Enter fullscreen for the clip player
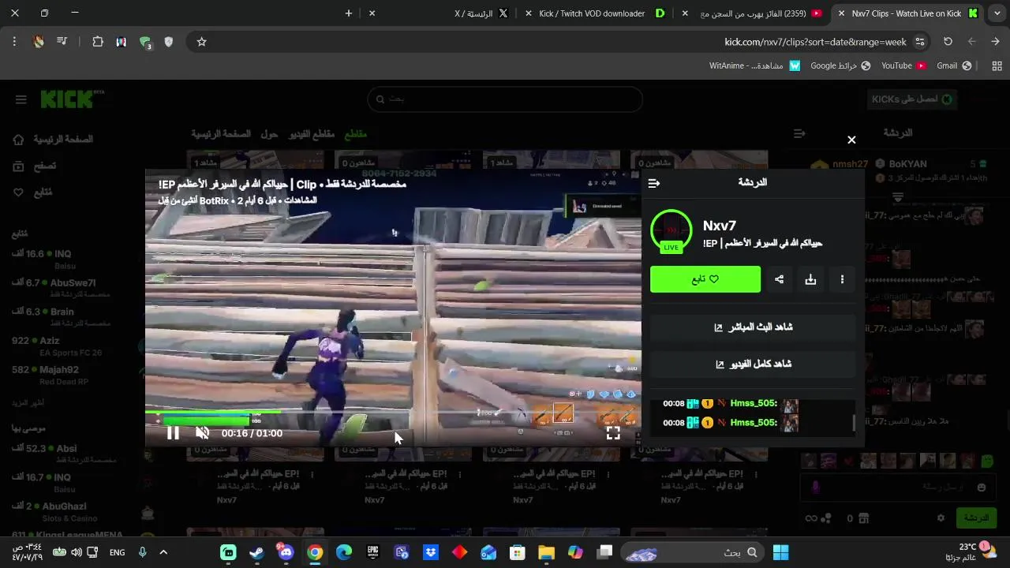1010x568 pixels. [x=613, y=433]
